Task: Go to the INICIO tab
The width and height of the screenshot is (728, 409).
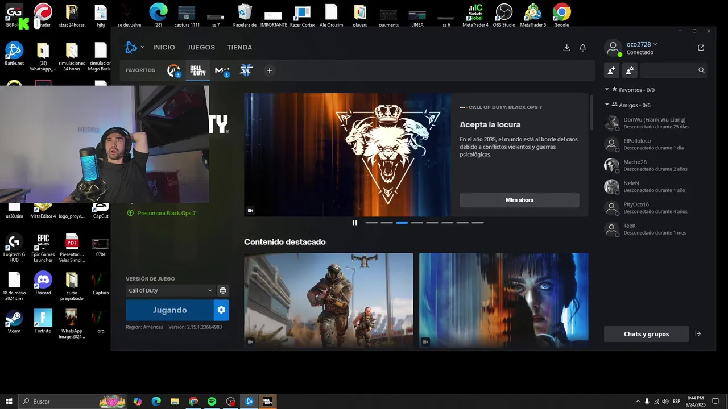Action: [x=164, y=48]
